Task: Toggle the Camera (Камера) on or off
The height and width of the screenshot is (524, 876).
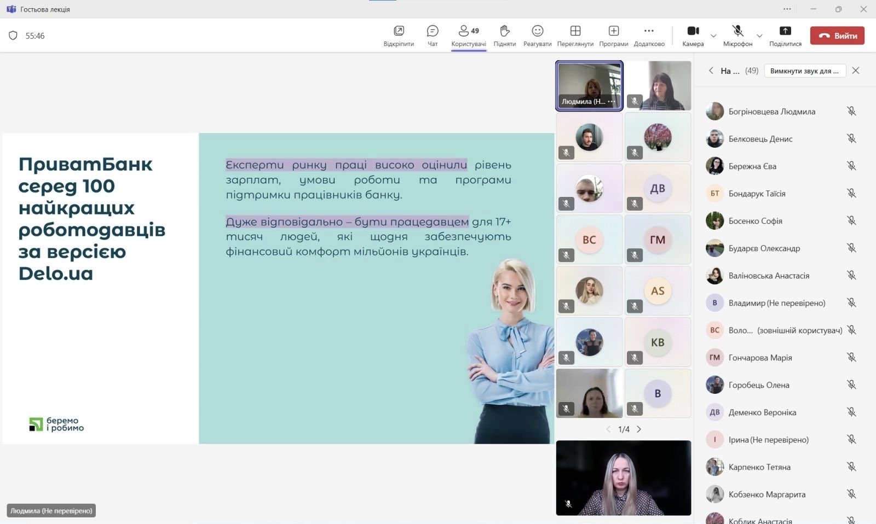Action: click(x=693, y=36)
